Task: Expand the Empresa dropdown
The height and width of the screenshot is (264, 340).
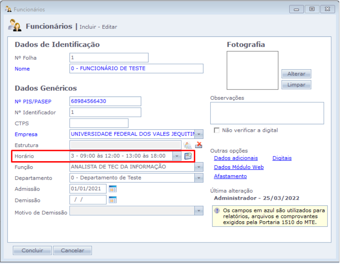Action: pos(200,134)
